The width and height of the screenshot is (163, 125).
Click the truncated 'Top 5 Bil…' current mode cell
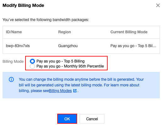click(133, 46)
